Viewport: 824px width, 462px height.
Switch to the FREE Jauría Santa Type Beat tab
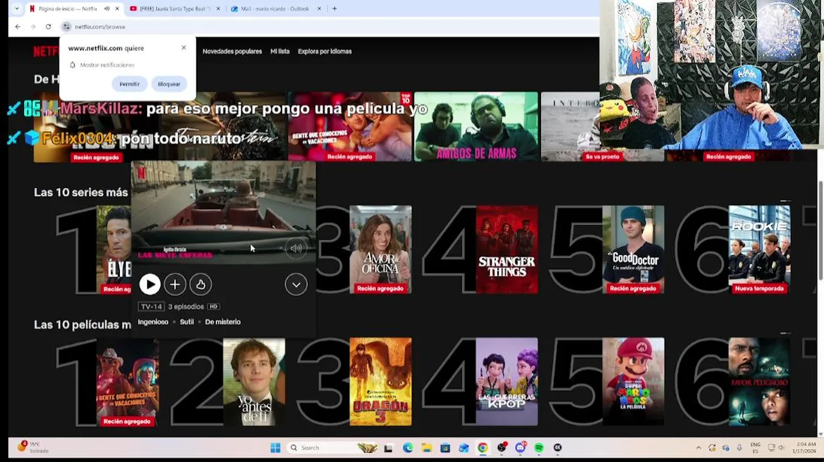[175, 8]
